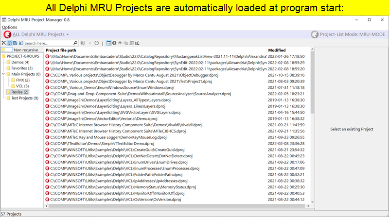The width and height of the screenshot is (389, 217).
Task: Collapse the Main Projects tree node
Action: coord(3,74)
